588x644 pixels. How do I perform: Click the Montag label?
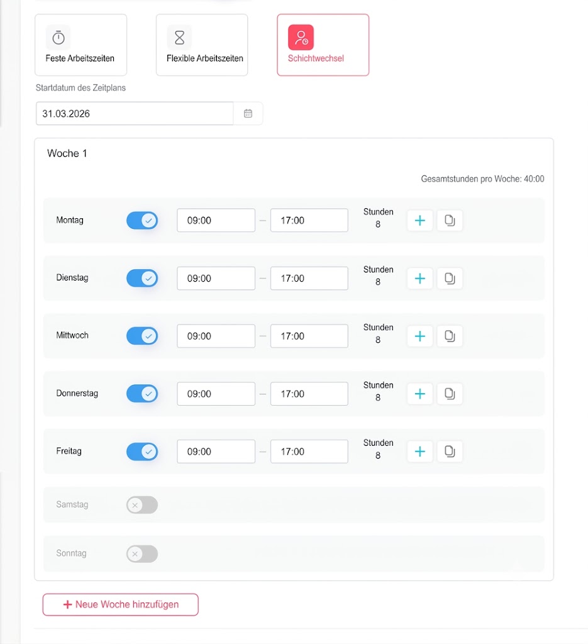pyautogui.click(x=69, y=220)
